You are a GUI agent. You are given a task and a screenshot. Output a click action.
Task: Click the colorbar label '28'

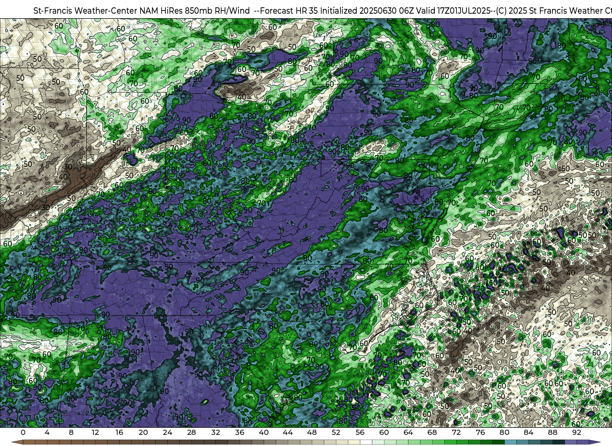[x=192, y=432]
